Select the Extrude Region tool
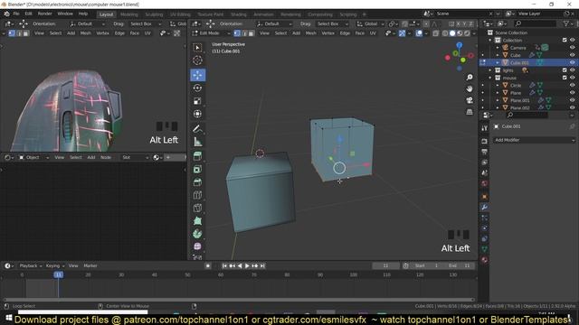 [x=197, y=156]
